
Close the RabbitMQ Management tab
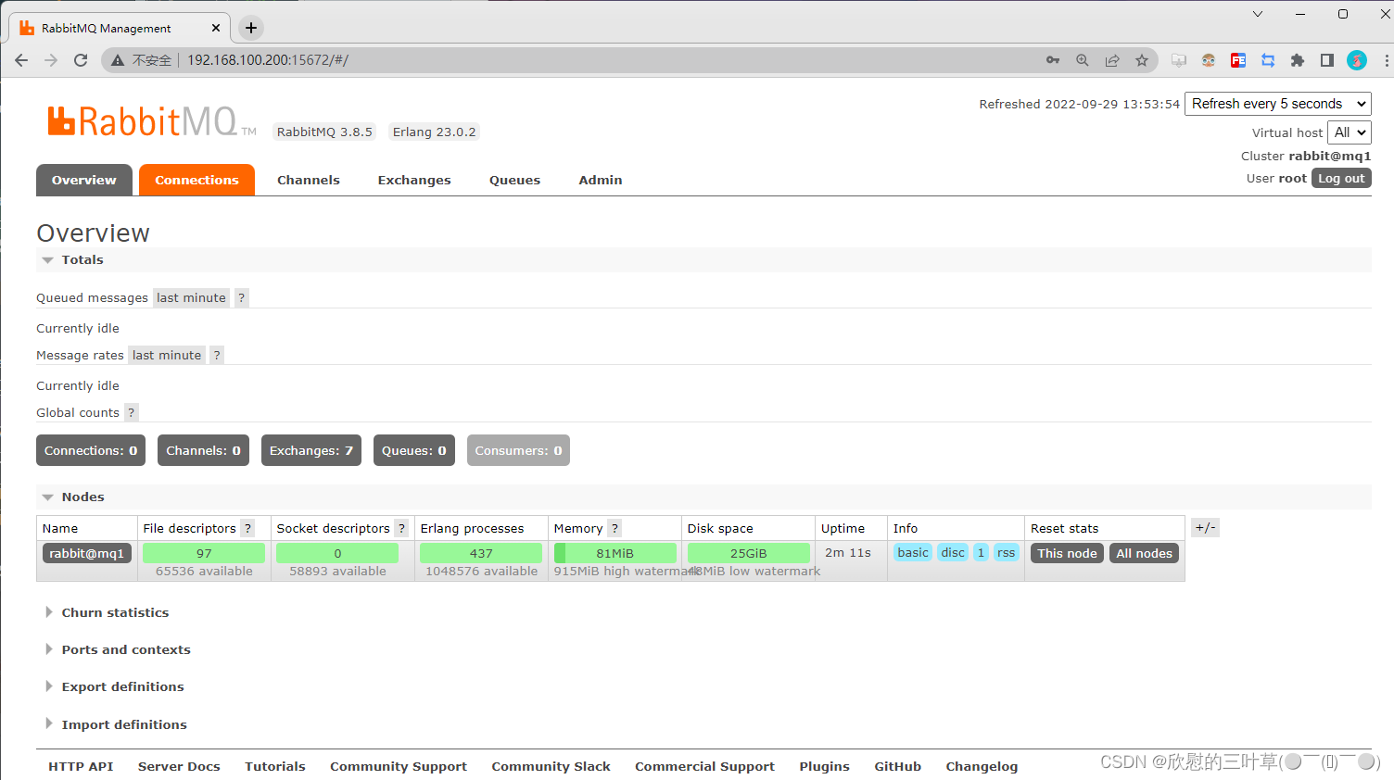[216, 28]
